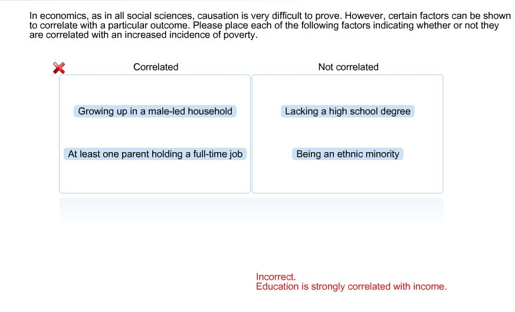Click the "Education is strongly correlated with income" message
515x312 pixels.
pyautogui.click(x=351, y=287)
